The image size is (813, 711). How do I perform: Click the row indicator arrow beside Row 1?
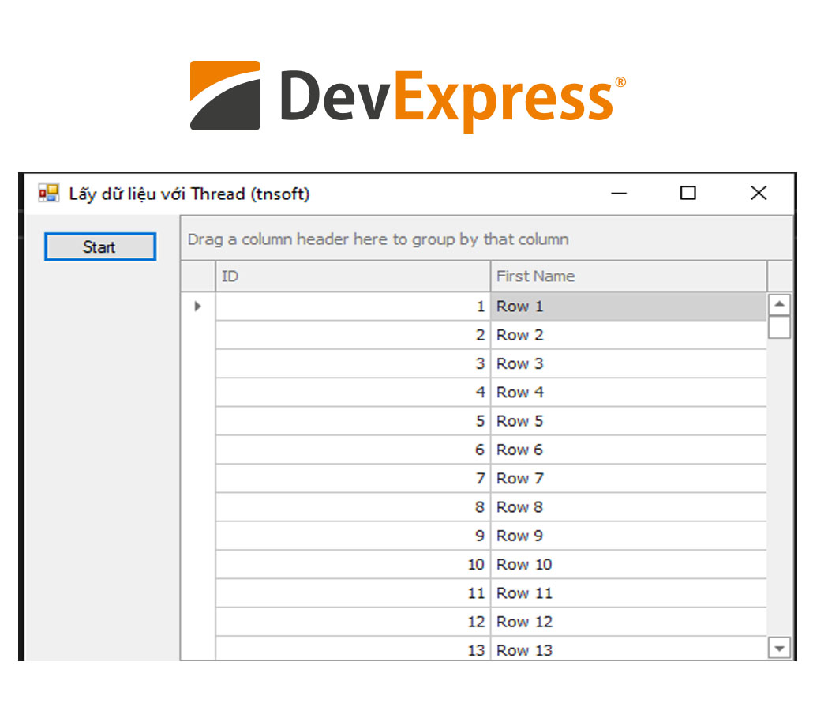click(x=197, y=307)
